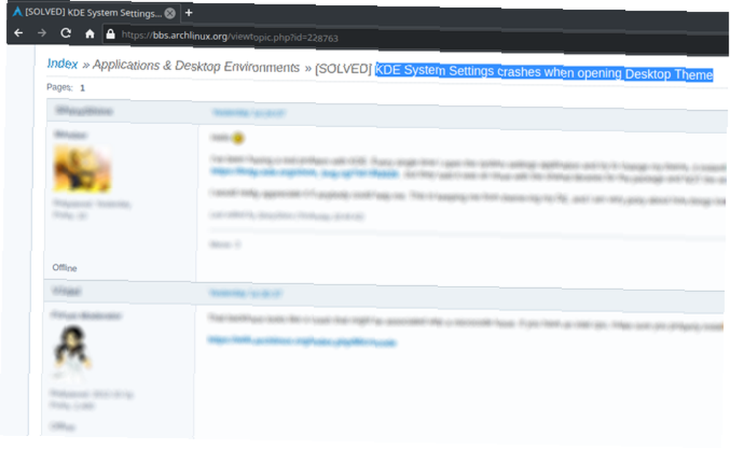Image resolution: width=730 pixels, height=450 pixels.
Task: View site security via the padlock icon
Action: [110, 34]
